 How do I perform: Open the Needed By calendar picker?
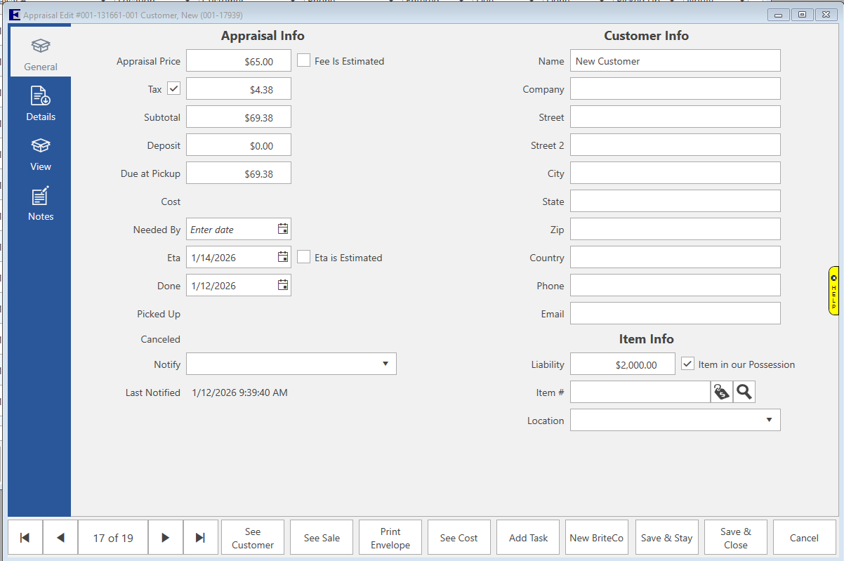click(282, 229)
